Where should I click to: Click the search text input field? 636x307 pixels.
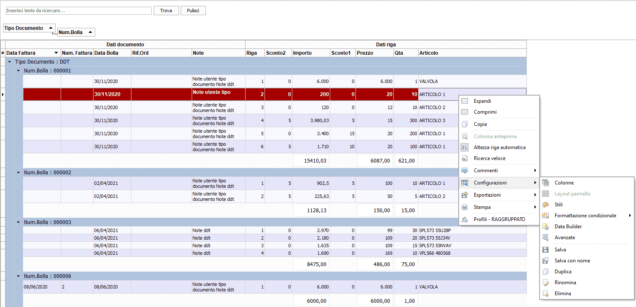pyautogui.click(x=78, y=11)
